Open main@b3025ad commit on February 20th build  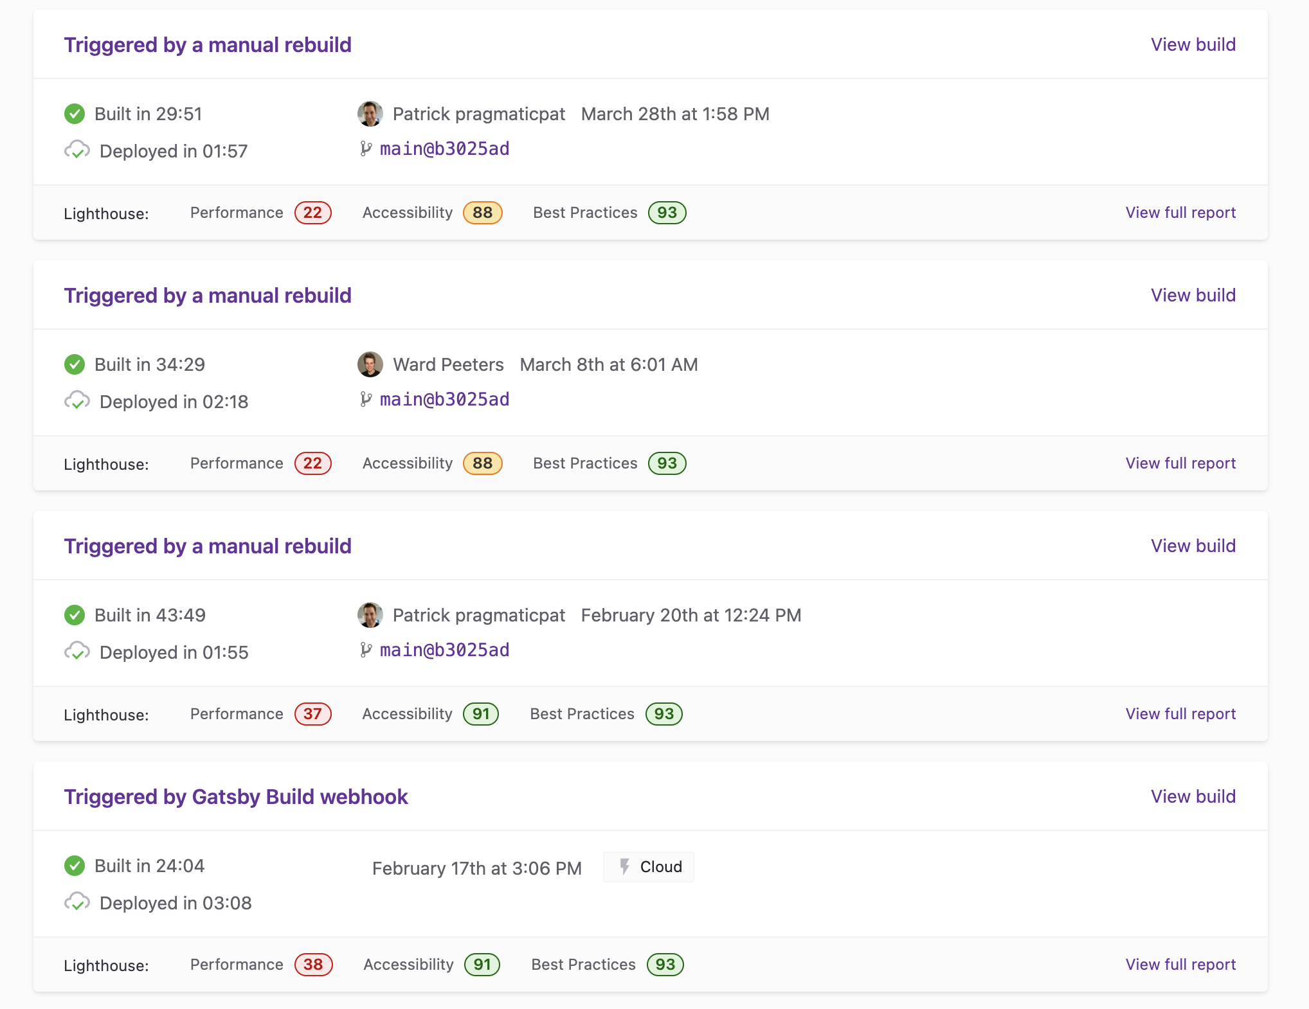pos(443,650)
